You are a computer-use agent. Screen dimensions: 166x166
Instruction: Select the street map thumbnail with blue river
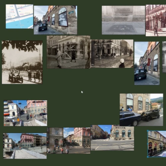pos(20,16)
